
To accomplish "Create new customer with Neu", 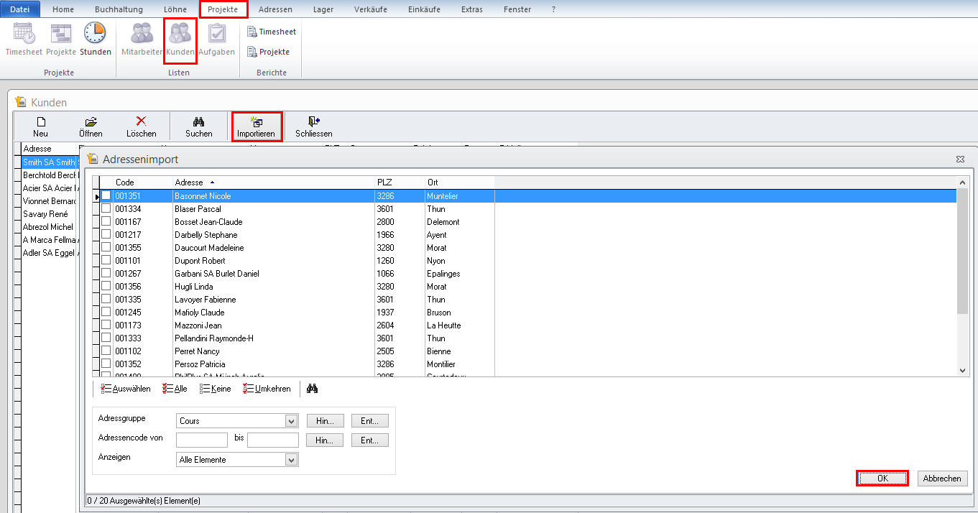I will (40, 127).
